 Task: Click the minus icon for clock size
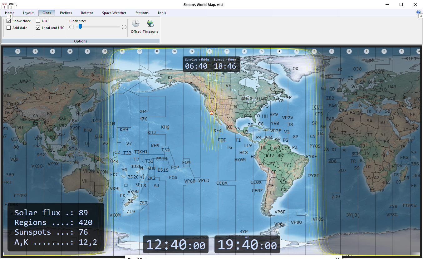click(72, 27)
